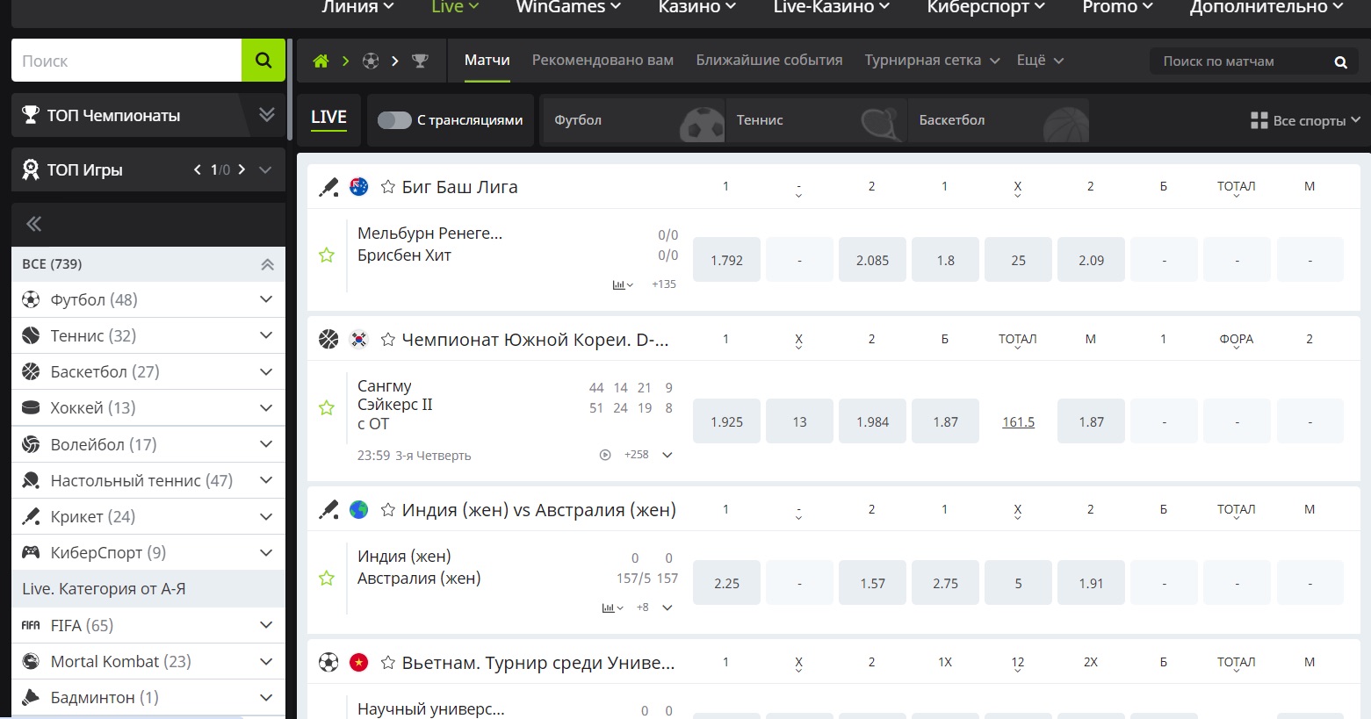Favorite the Мельбурн Ренегейдс match green star

[x=327, y=255]
